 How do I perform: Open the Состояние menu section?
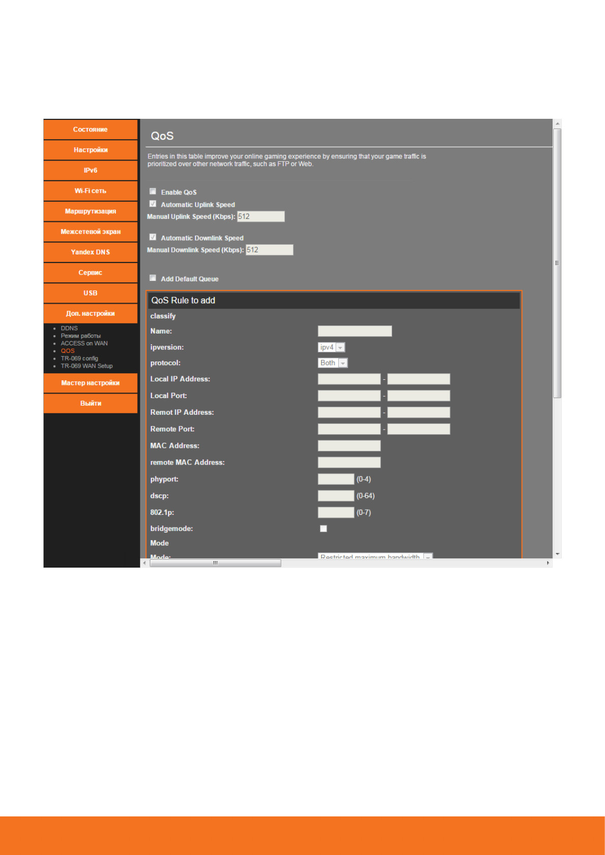click(90, 129)
